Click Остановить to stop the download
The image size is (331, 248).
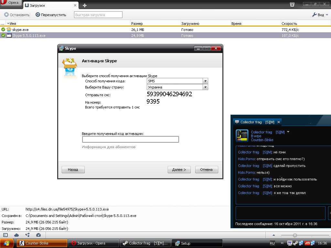(x=17, y=15)
